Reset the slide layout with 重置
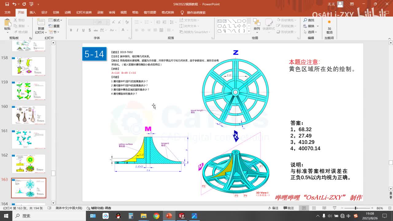Image resolution: width=393 pixels, height=221 pixels. click(54, 26)
